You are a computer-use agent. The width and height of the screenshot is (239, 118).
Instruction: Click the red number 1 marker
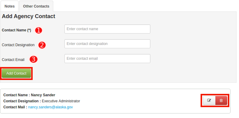[x=38, y=30]
